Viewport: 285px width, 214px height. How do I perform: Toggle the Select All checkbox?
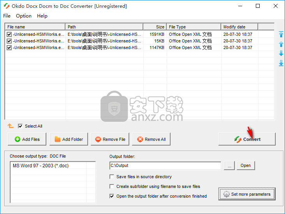coord(20,126)
